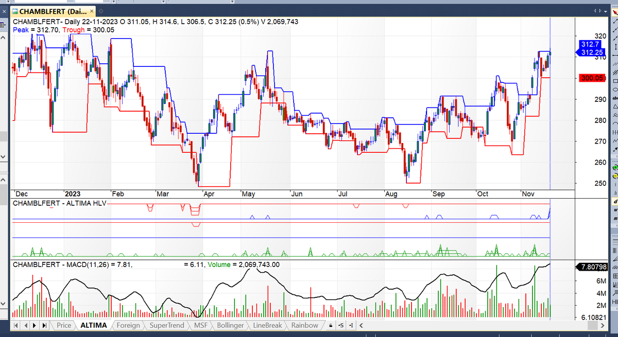Go to the next sheet tab

pyautogui.click(x=35, y=325)
